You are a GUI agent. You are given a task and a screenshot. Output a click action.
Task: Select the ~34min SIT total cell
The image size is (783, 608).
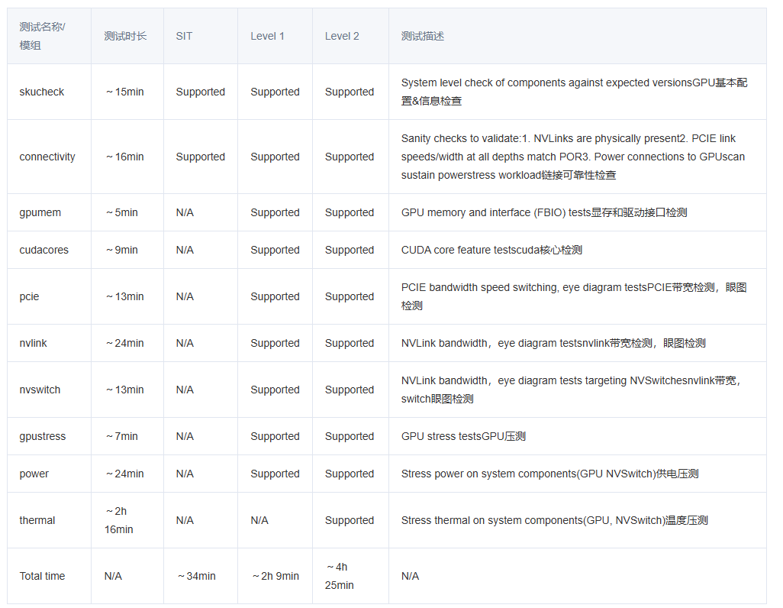pyautogui.click(x=197, y=576)
